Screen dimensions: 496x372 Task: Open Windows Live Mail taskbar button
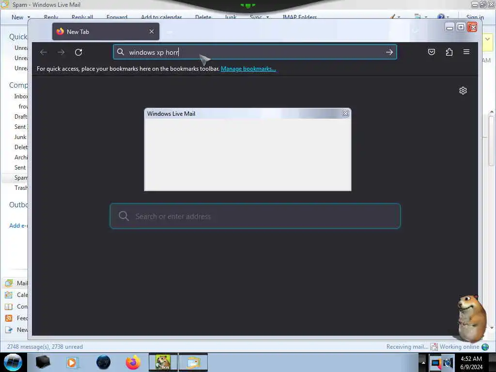click(194, 362)
